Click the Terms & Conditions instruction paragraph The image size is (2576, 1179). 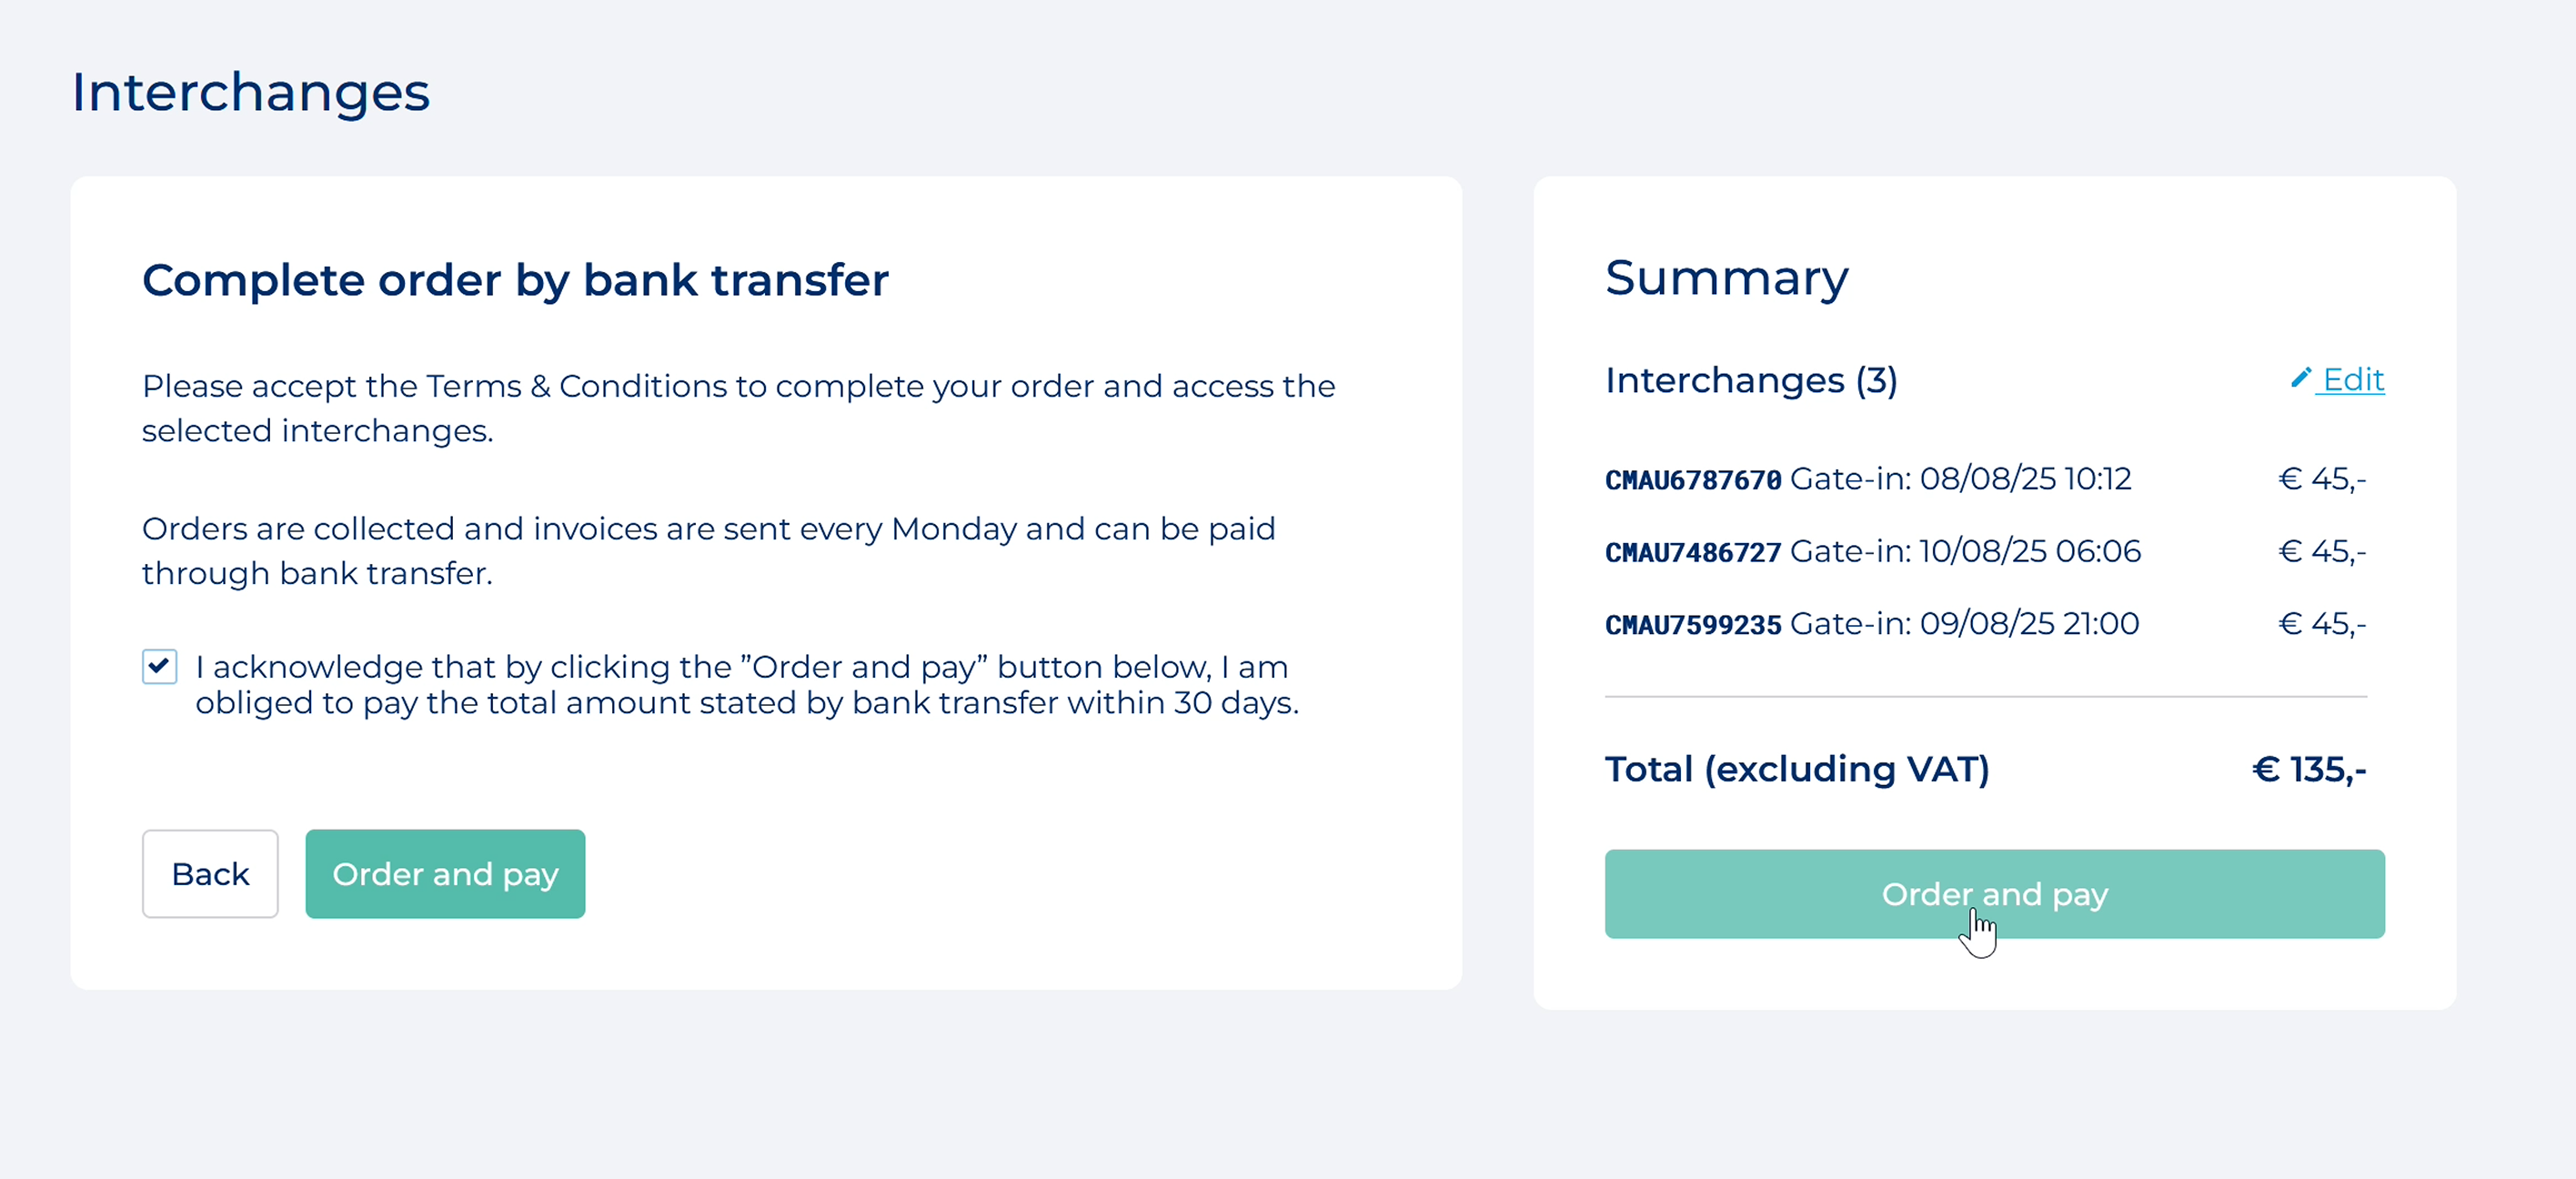pos(738,408)
